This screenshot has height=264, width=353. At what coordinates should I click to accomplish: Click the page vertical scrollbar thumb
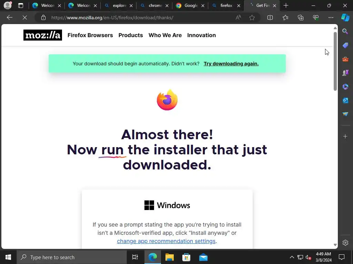click(335, 61)
